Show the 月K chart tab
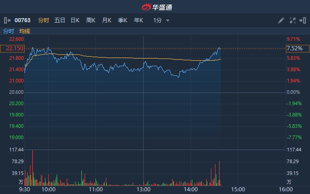The image size is (310, 194). pos(107,20)
